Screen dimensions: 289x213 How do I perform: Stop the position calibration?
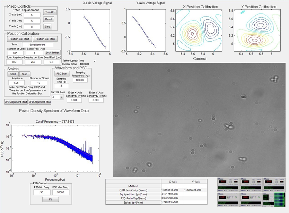click(x=47, y=39)
